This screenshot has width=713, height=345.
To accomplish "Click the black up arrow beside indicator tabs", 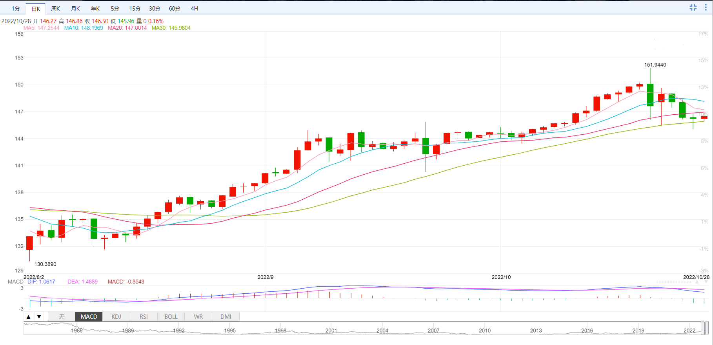I will 28,317.
